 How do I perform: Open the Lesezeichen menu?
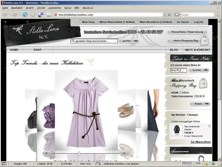coord(55,8)
